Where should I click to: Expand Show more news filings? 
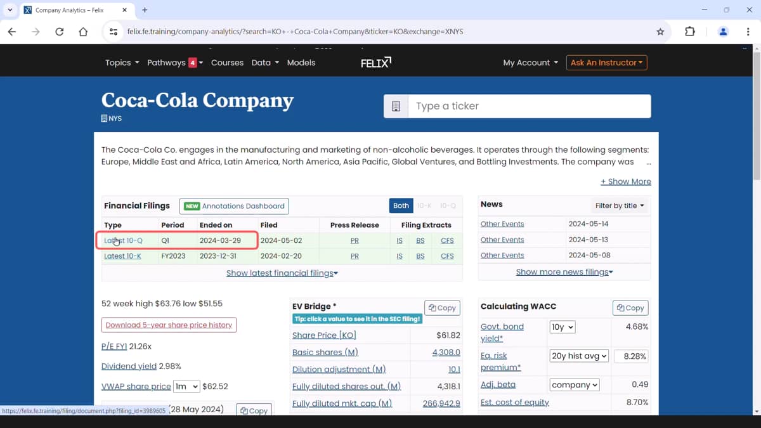(564, 272)
